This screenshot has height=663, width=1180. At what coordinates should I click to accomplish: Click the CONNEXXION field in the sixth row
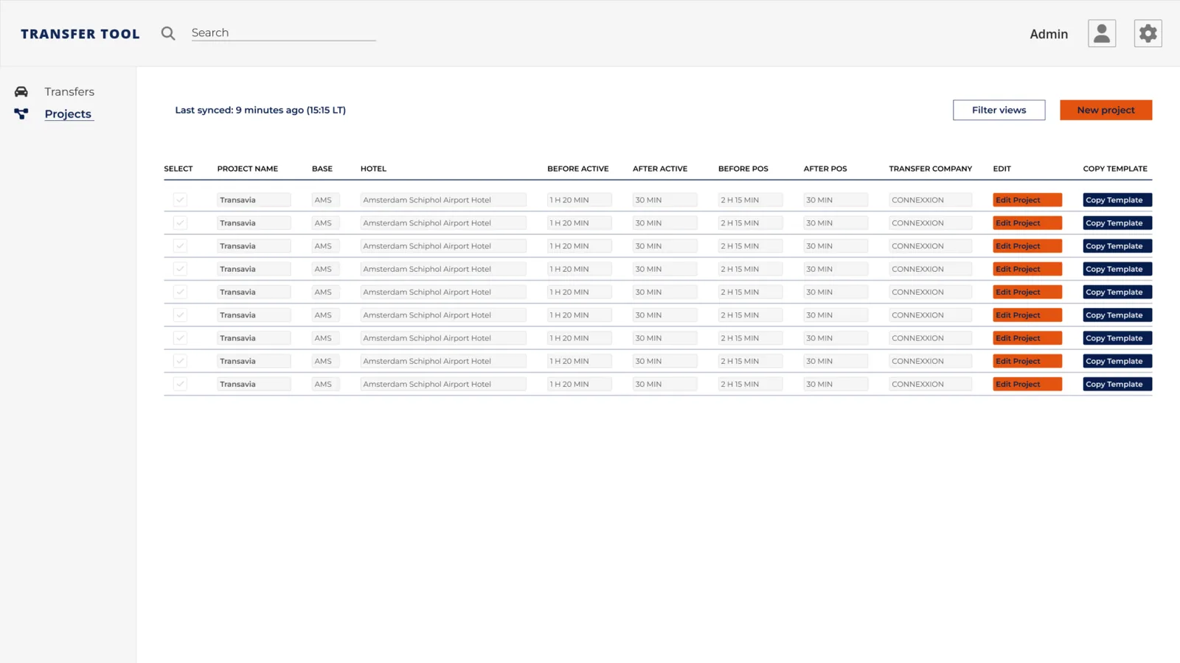930,315
